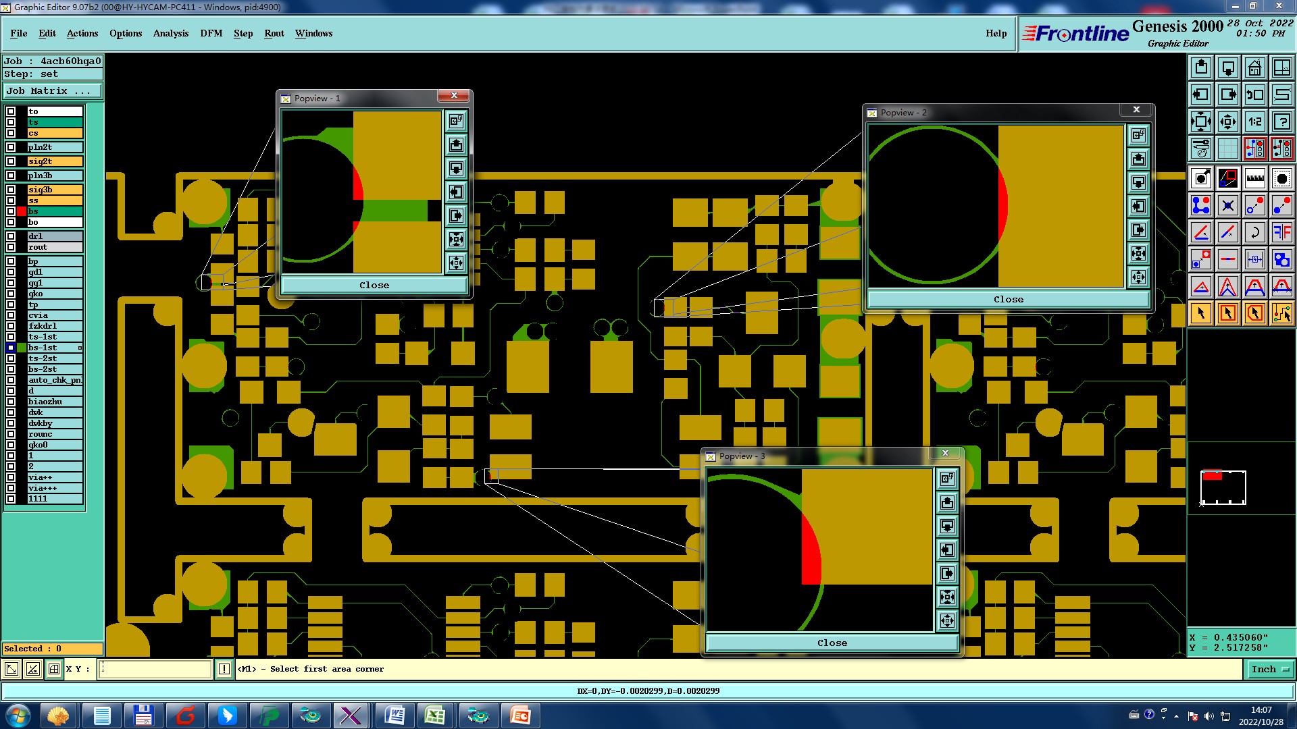Click the question mark query icon

click(1281, 122)
